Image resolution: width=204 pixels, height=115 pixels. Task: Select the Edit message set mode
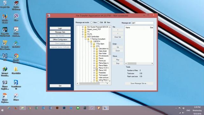click(x=98, y=22)
